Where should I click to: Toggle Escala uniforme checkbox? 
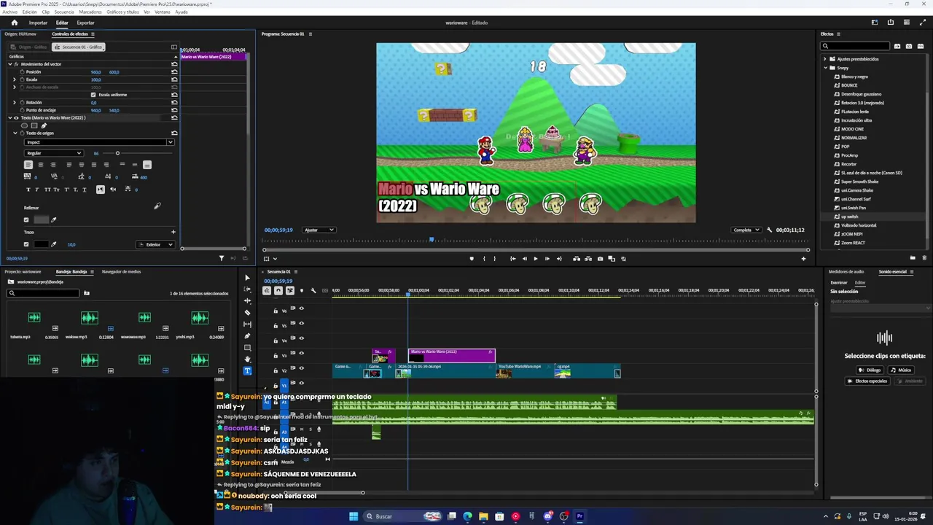pos(93,95)
